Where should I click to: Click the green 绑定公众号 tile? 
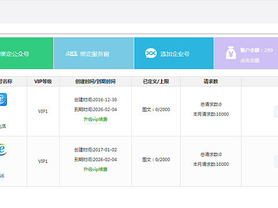click(x=27, y=53)
